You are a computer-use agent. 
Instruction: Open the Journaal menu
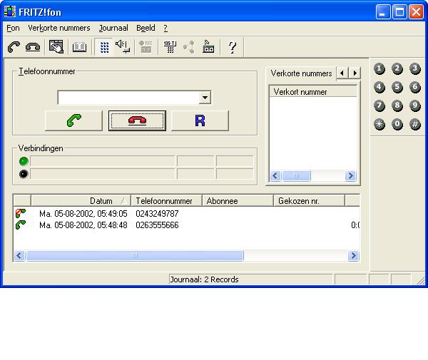(113, 28)
